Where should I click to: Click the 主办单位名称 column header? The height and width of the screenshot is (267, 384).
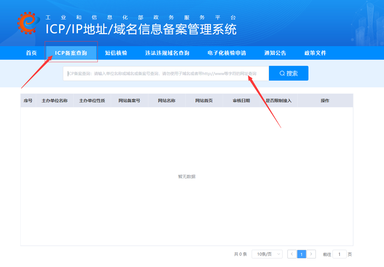[55, 101]
